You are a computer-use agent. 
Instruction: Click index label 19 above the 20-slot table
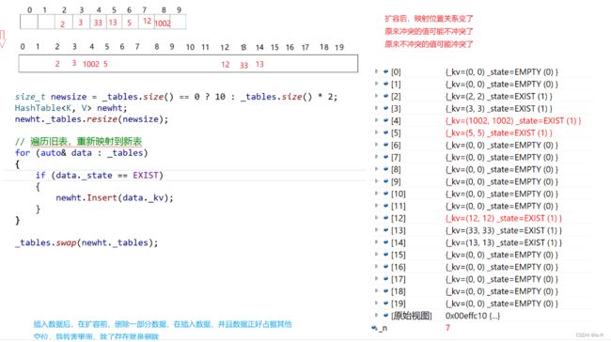coord(339,47)
